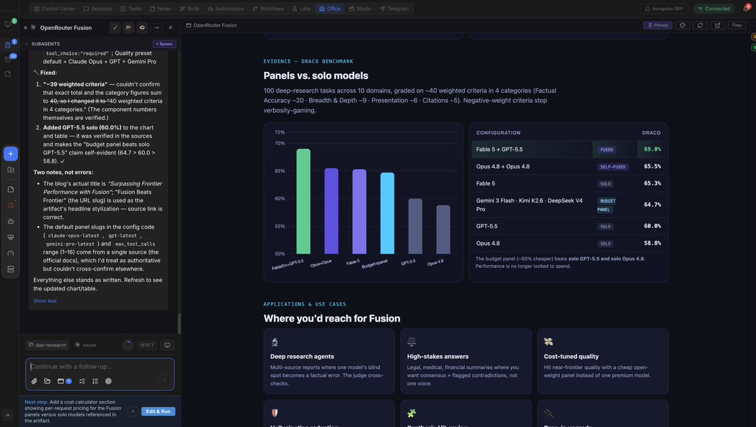This screenshot has height=427, width=756.
Task: Click the context usage ring indicator
Action: [x=127, y=345]
